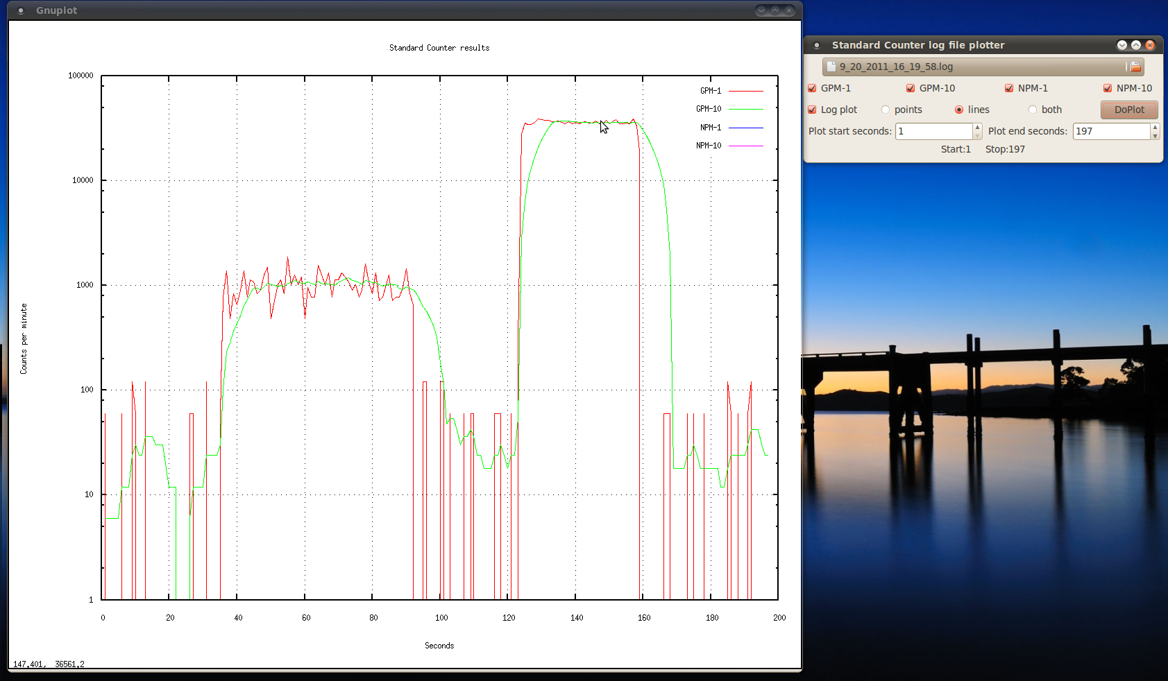This screenshot has height=681, width=1168.
Task: Uncheck the GPM-1 checkbox
Action: [x=812, y=88]
